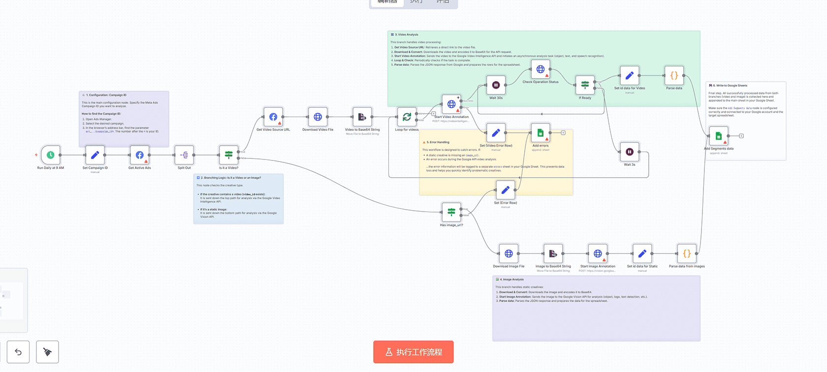The height and width of the screenshot is (372, 827).
Task: Click the Set Campaign ID node
Action: (x=95, y=155)
